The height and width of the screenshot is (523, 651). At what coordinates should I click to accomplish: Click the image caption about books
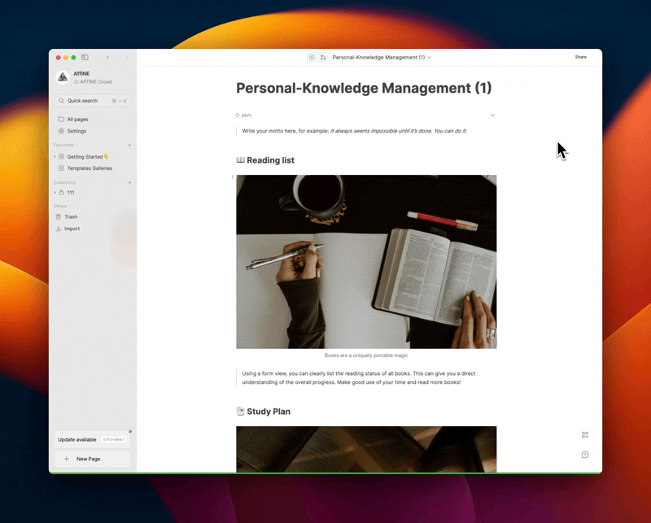[366, 355]
